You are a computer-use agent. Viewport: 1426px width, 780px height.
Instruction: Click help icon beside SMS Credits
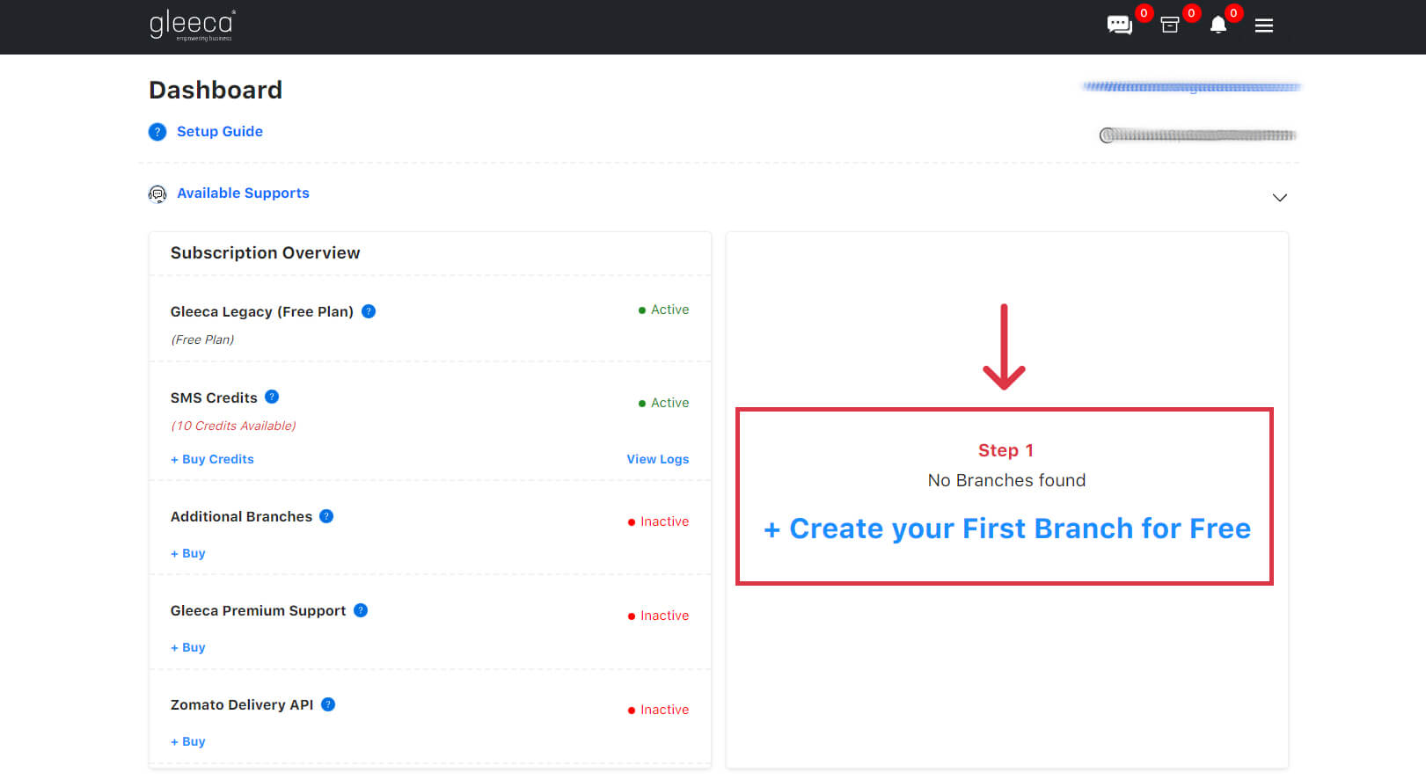pyautogui.click(x=272, y=397)
